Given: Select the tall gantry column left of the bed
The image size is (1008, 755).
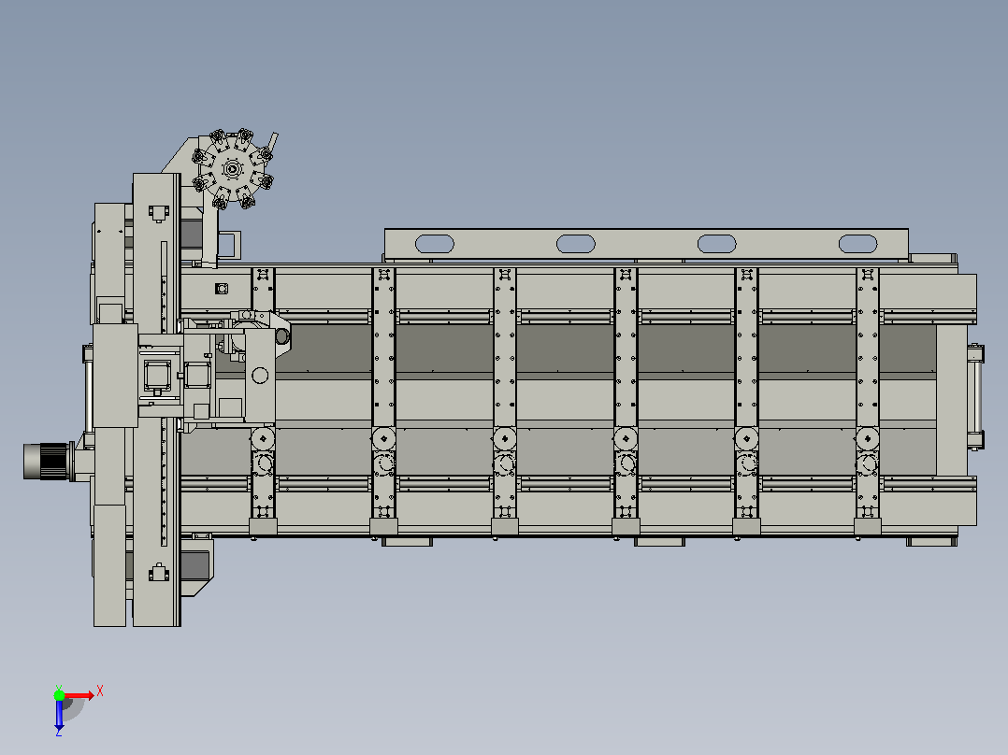Looking at the screenshot, I should [156, 400].
